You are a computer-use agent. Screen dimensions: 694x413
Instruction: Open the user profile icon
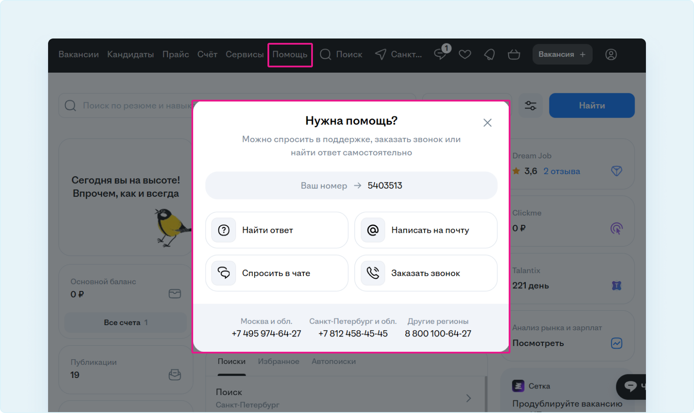coord(611,54)
